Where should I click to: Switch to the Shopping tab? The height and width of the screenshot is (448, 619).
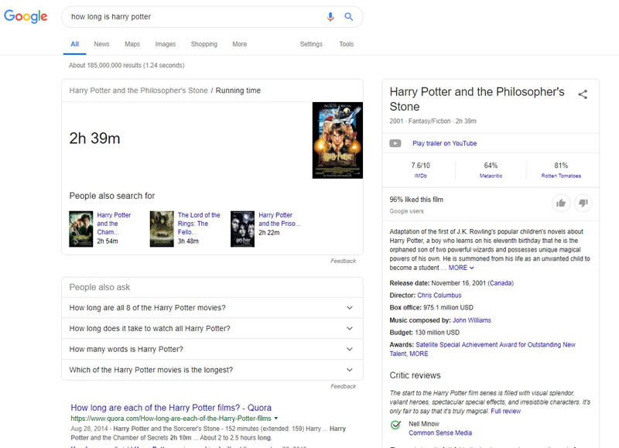pos(204,44)
